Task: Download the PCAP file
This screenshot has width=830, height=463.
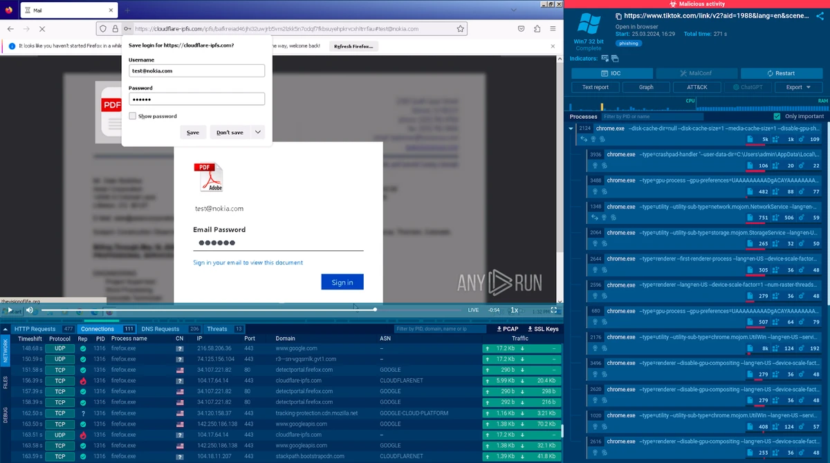Action: coord(508,329)
